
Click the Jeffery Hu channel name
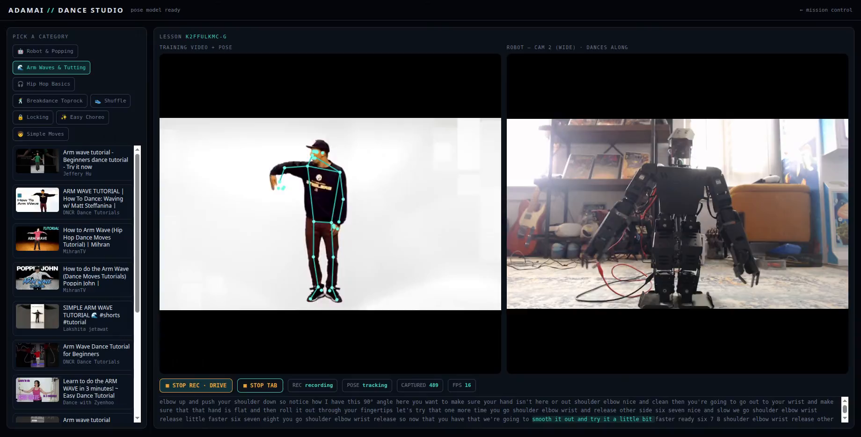[77, 174]
